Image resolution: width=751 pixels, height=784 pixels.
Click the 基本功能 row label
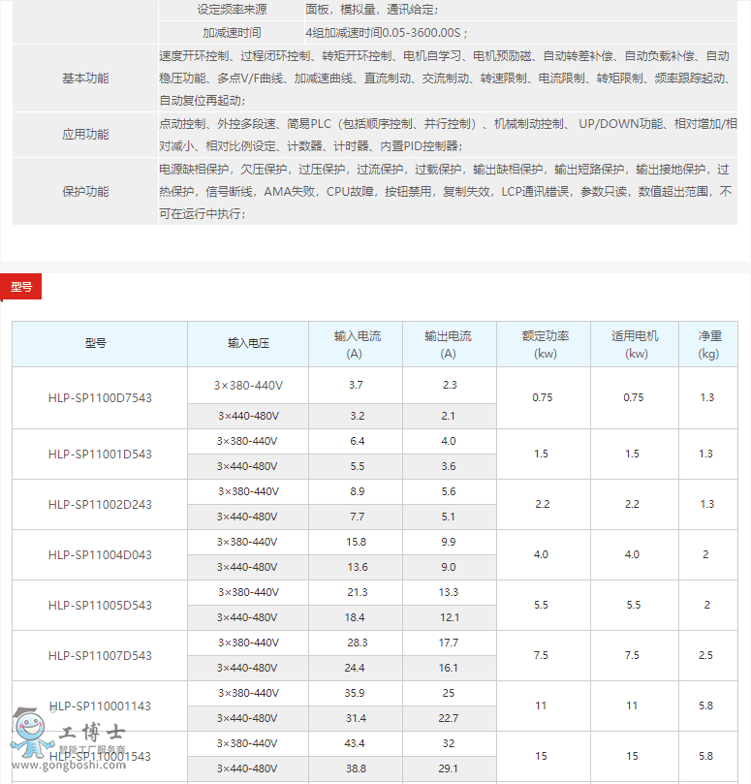85,78
